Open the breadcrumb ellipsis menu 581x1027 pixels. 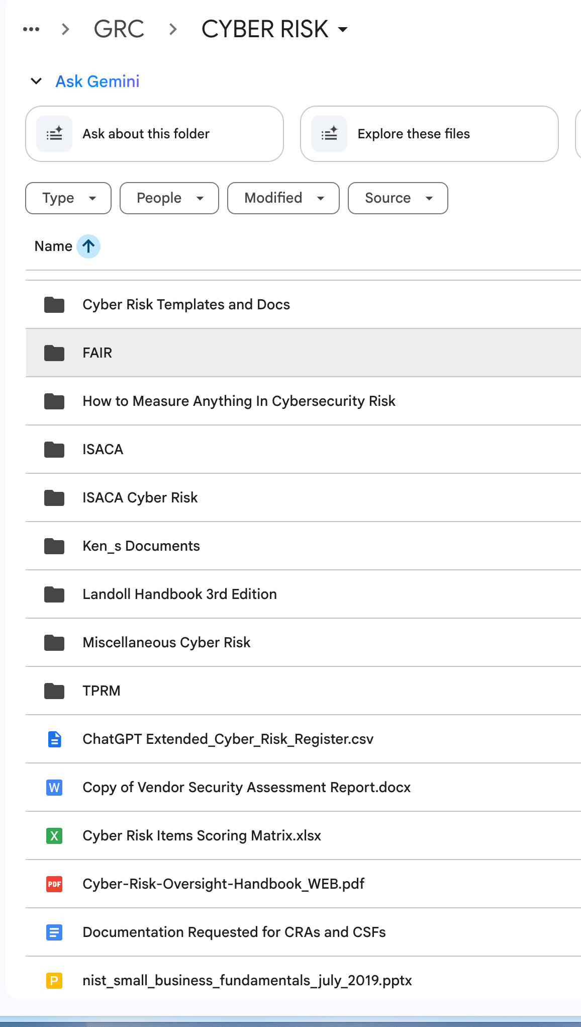[31, 29]
